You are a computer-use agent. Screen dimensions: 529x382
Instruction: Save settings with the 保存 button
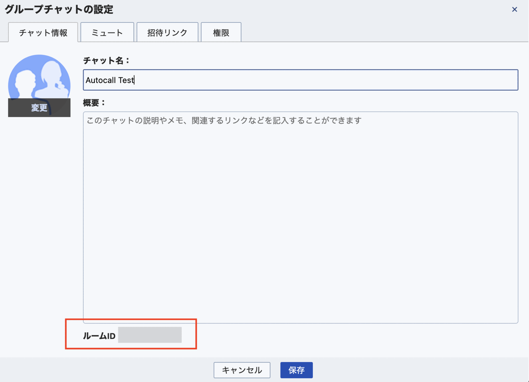[296, 370]
